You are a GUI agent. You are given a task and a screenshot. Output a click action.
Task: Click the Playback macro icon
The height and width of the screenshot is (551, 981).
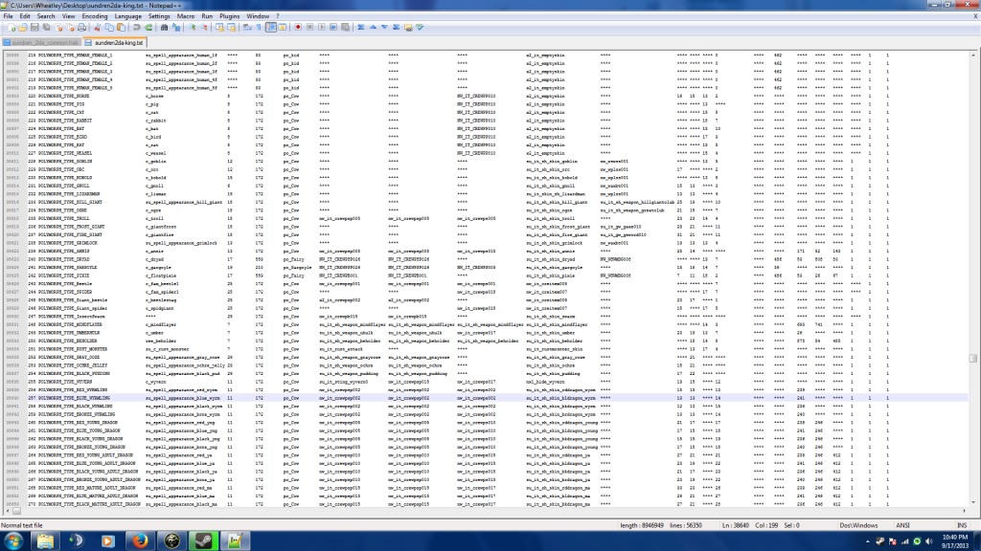[x=322, y=28]
